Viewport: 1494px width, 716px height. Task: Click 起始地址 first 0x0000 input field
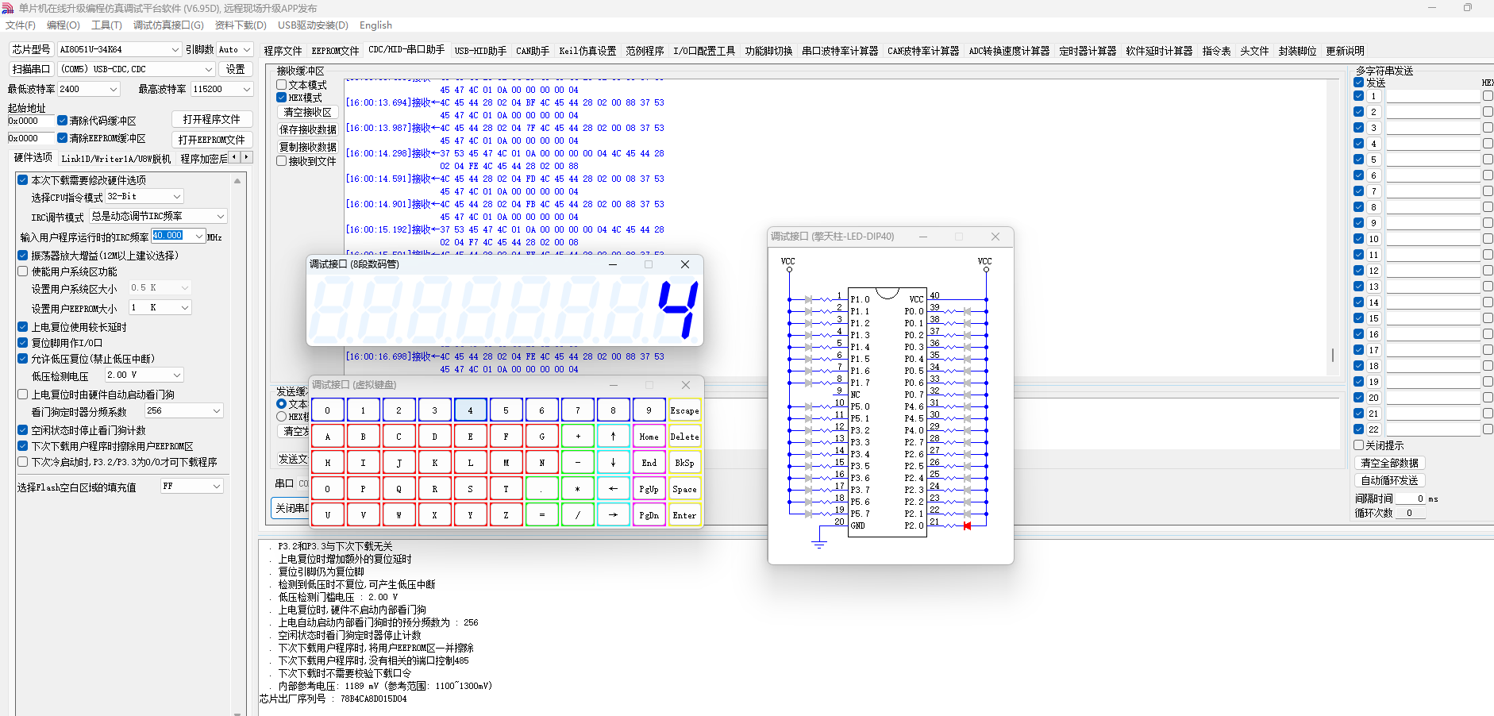click(31, 121)
